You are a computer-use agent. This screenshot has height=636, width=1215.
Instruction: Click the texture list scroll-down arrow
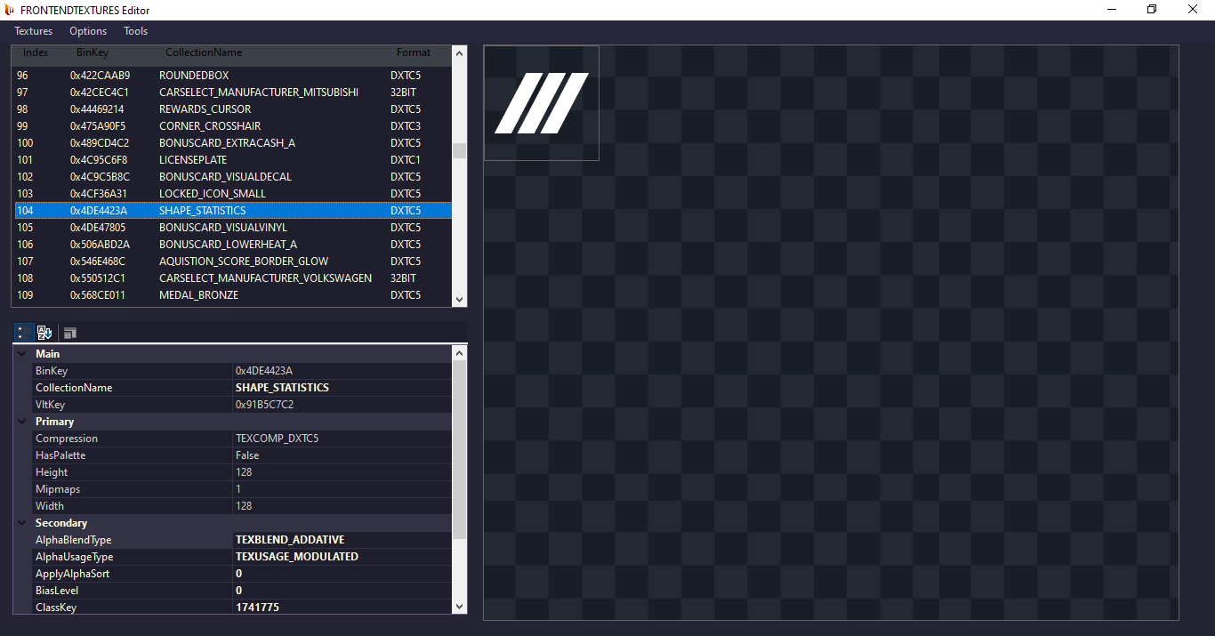coord(459,300)
